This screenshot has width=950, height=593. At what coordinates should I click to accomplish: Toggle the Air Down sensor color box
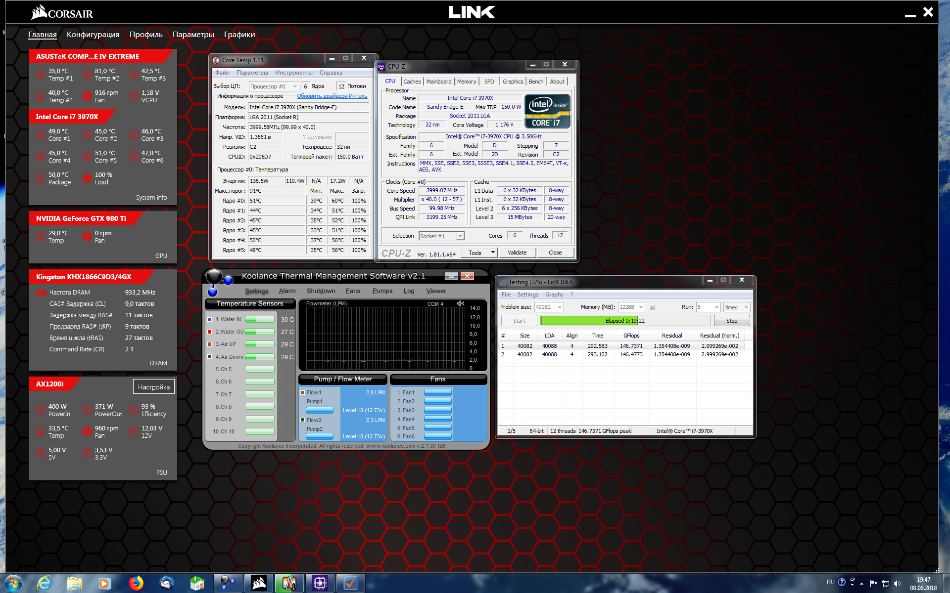[210, 356]
